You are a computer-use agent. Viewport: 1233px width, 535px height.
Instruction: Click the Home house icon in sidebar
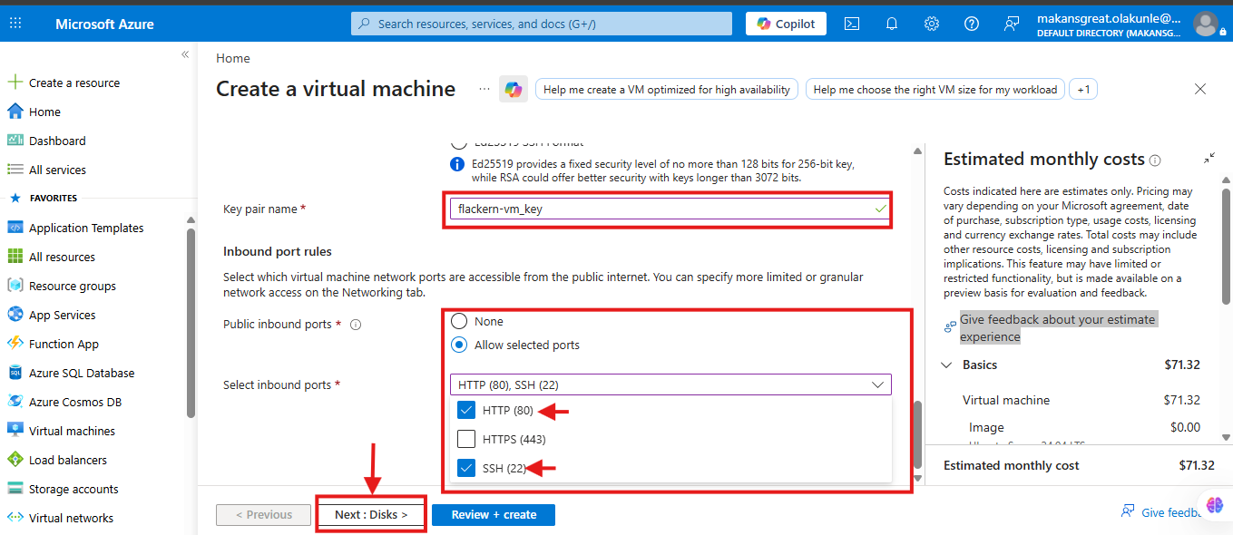pos(15,112)
